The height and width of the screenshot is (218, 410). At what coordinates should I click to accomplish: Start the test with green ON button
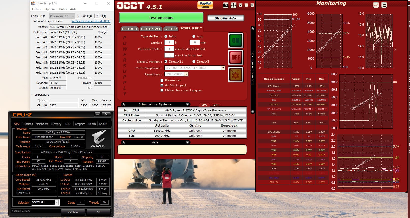click(236, 40)
